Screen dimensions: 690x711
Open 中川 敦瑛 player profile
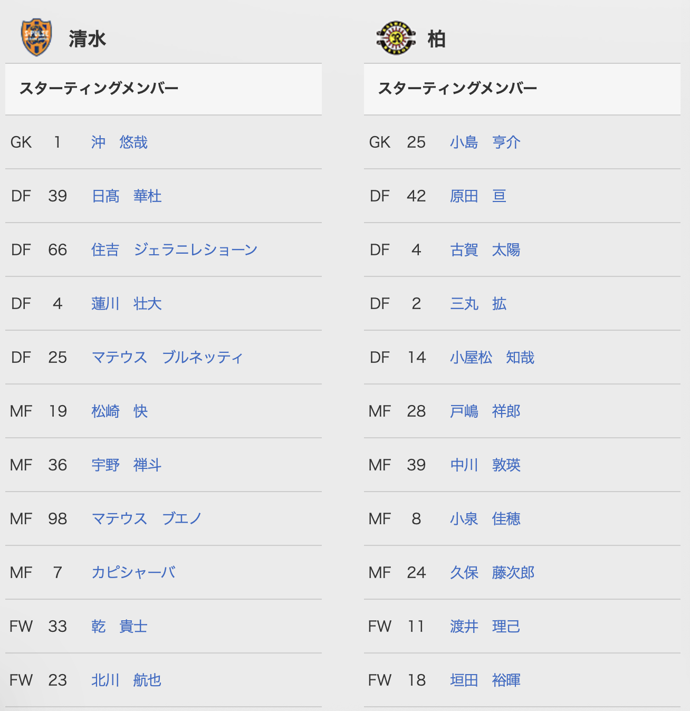pyautogui.click(x=485, y=465)
